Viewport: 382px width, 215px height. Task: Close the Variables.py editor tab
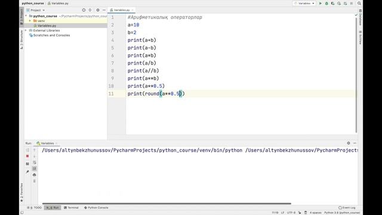(x=133, y=10)
